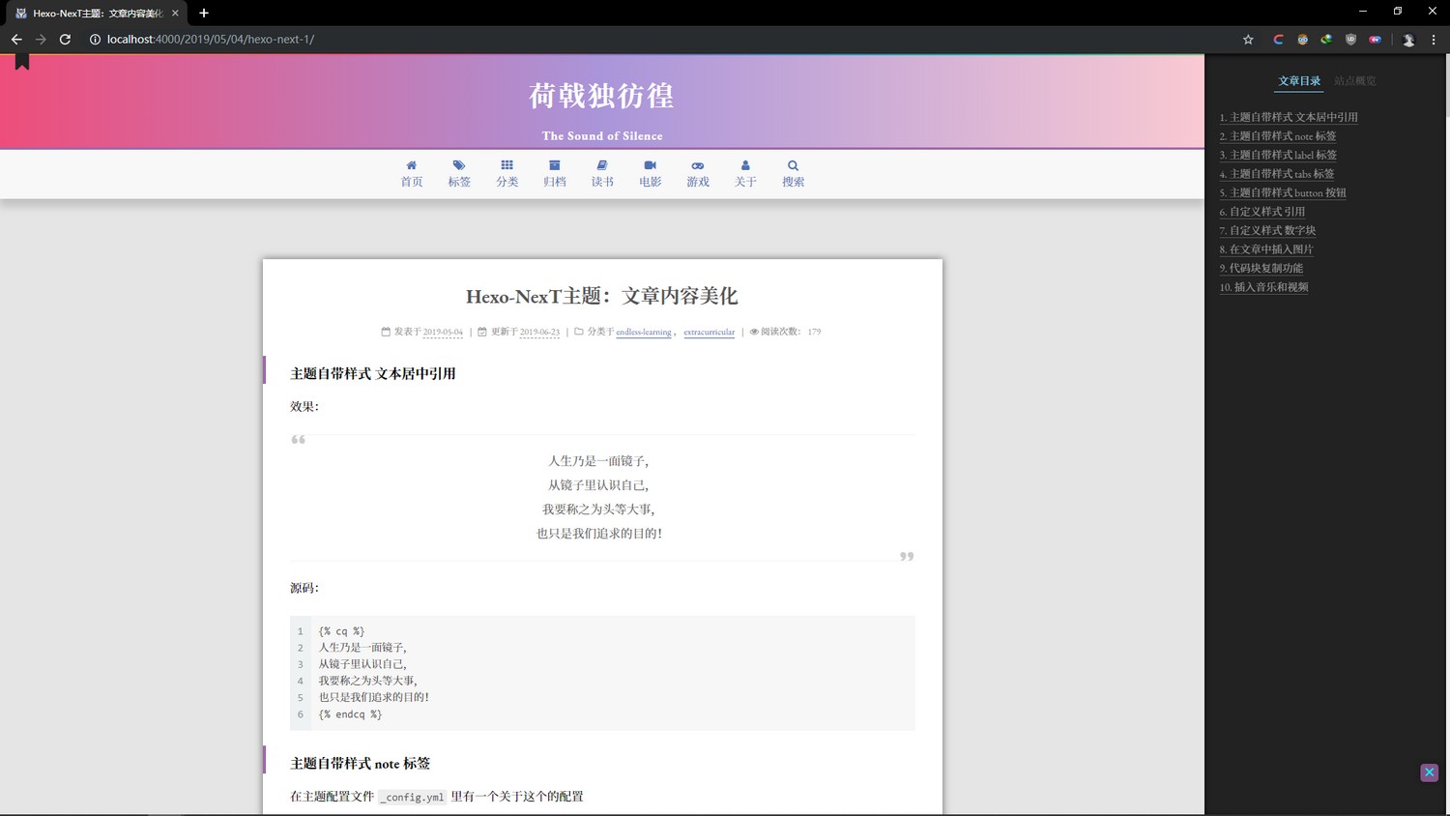
Task: Close the Hexo-NexT browser tab
Action: coord(175,14)
